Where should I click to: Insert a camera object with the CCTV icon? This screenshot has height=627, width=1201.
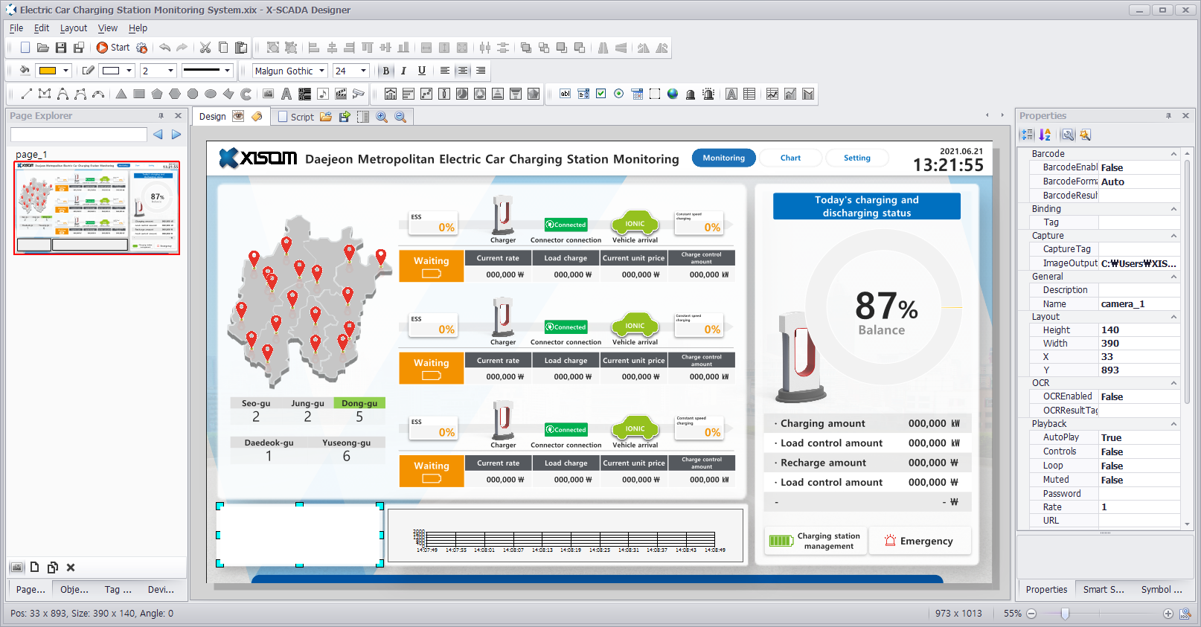coord(359,94)
